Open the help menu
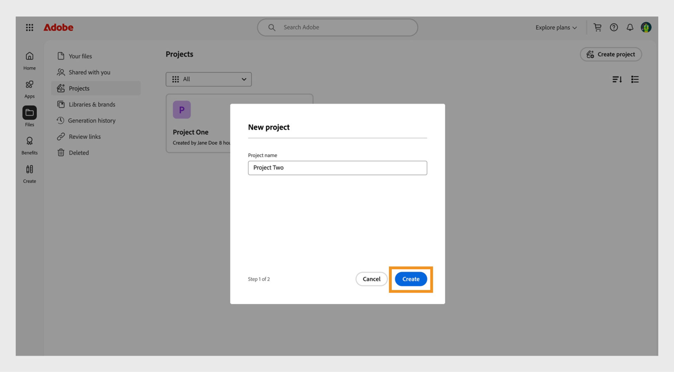Image resolution: width=674 pixels, height=372 pixels. coord(614,27)
